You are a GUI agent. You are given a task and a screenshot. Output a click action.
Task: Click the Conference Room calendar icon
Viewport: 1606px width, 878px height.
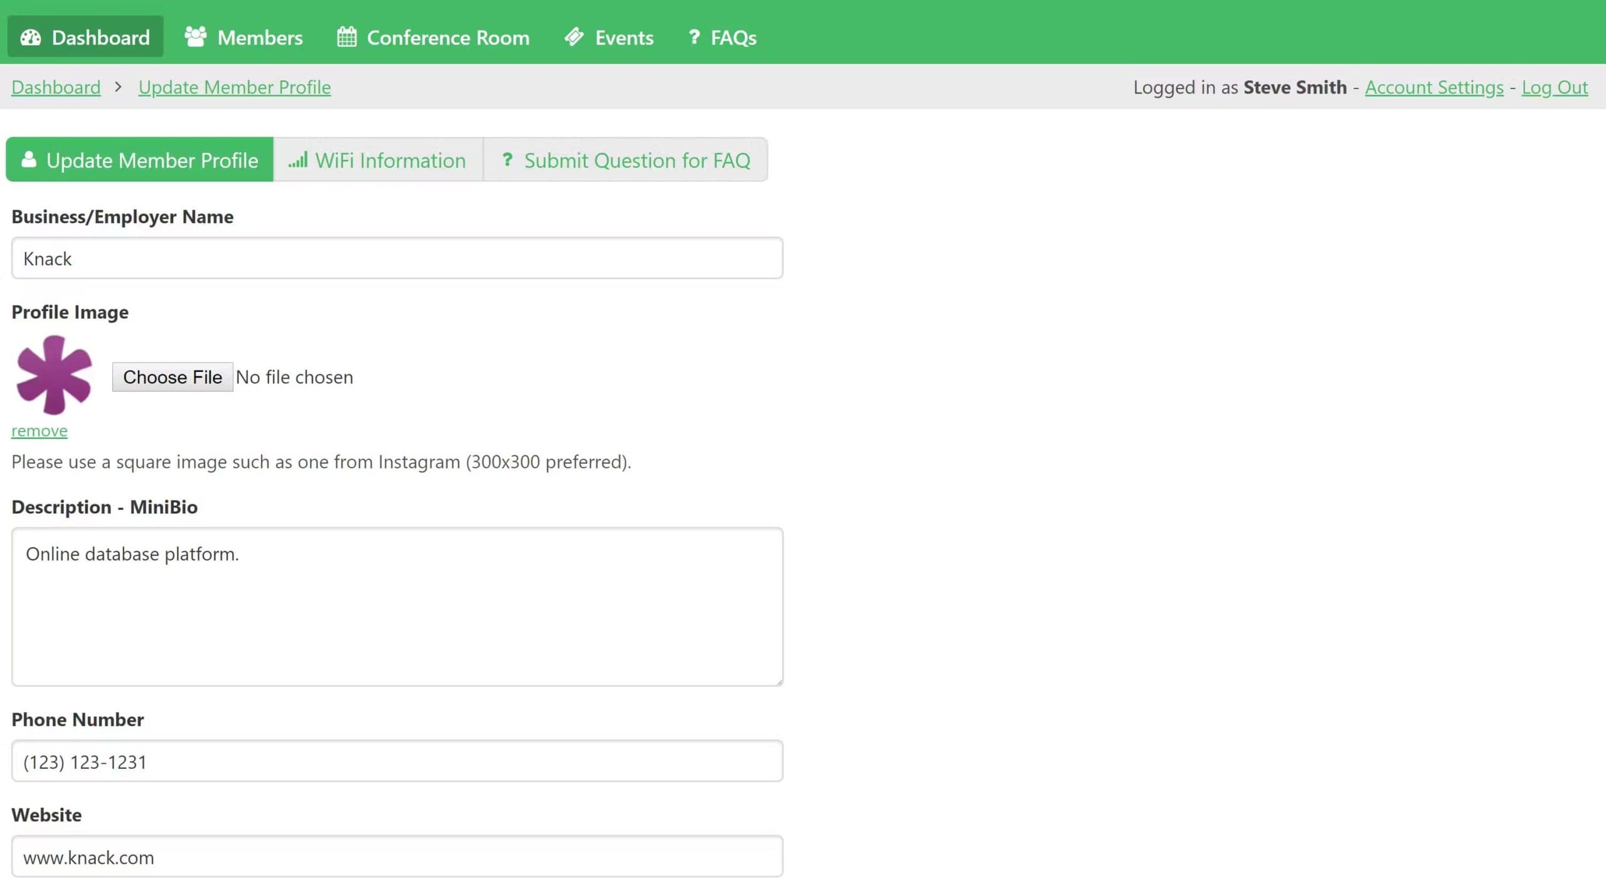pyautogui.click(x=346, y=37)
